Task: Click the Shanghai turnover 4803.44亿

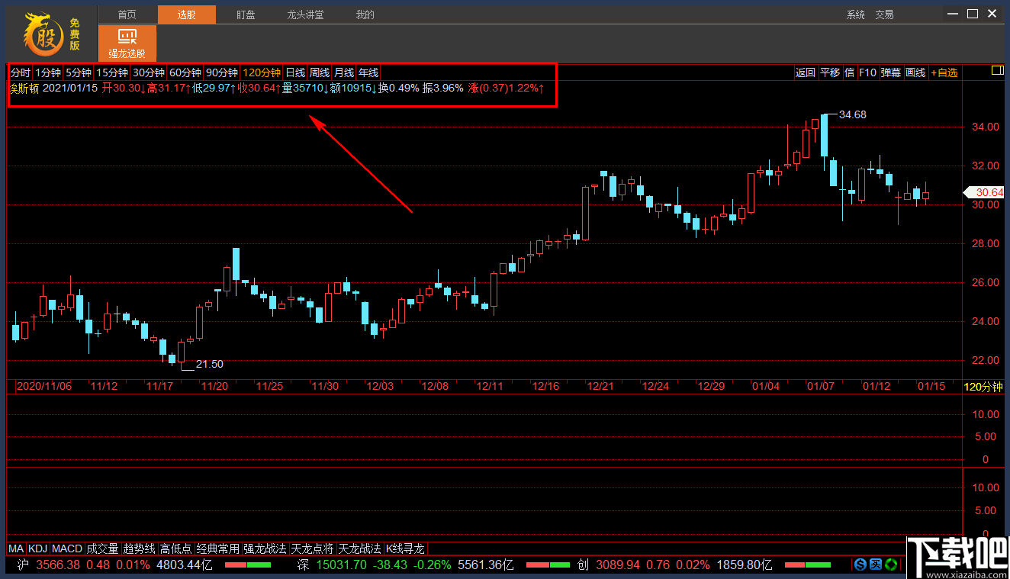Action: [x=184, y=565]
